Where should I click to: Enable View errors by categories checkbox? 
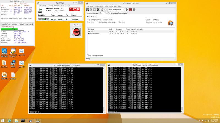[88, 55]
